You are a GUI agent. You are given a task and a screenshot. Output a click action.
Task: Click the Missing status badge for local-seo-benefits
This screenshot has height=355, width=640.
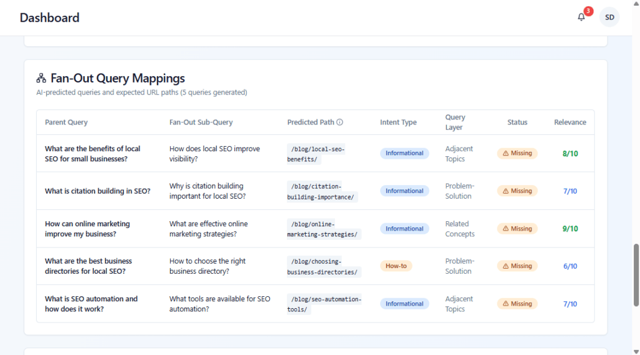(x=517, y=153)
